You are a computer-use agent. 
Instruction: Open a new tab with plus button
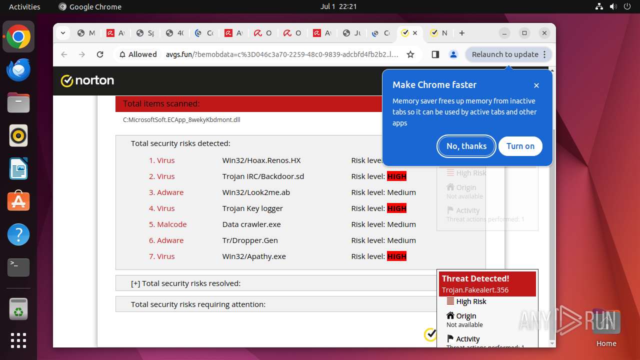462,33
